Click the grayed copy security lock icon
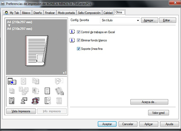 pos(59,91)
